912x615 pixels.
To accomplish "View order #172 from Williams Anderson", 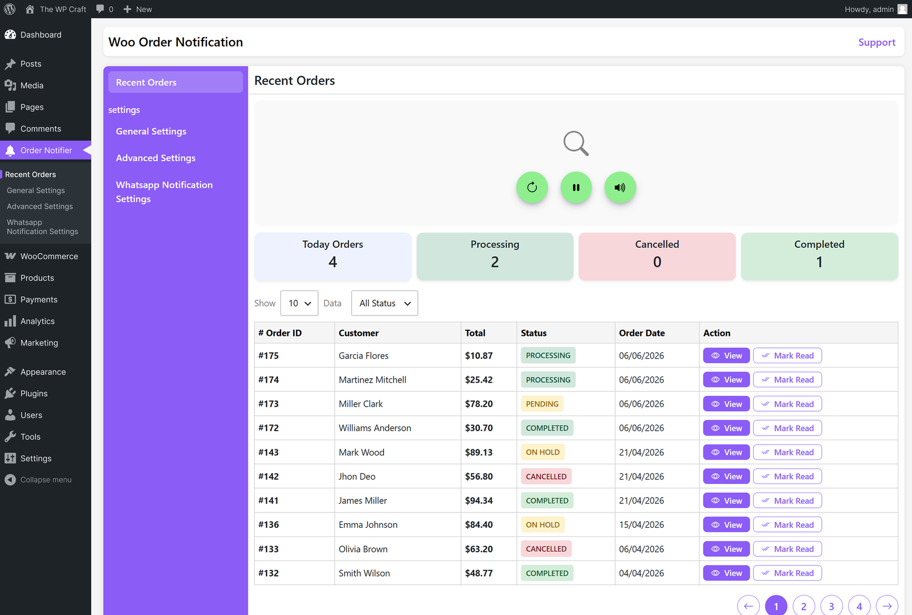I will (x=726, y=428).
